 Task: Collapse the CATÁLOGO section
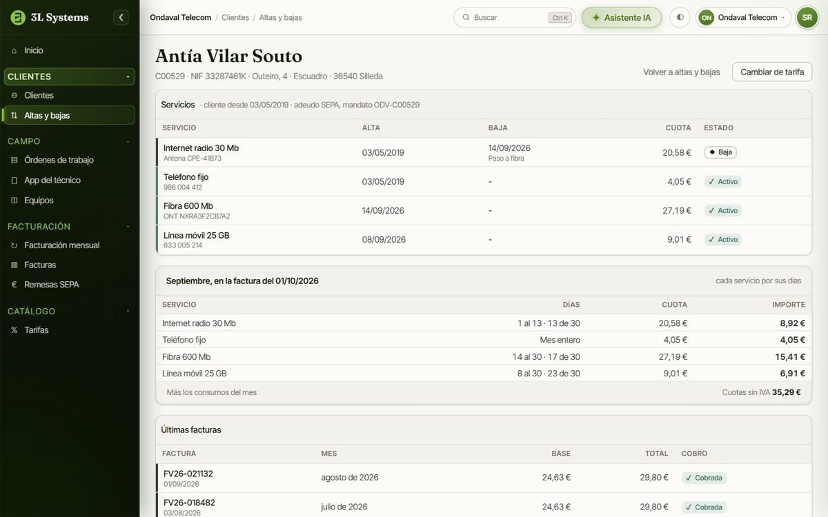(x=69, y=311)
